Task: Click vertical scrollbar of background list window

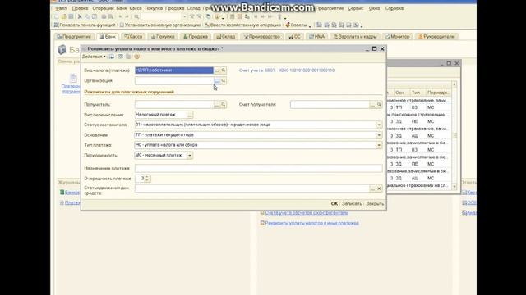Action: (454, 135)
